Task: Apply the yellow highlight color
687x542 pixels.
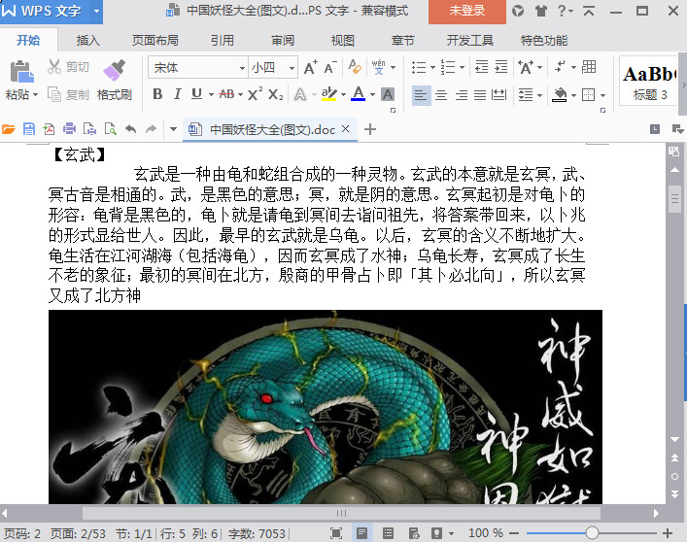Action: tap(328, 94)
